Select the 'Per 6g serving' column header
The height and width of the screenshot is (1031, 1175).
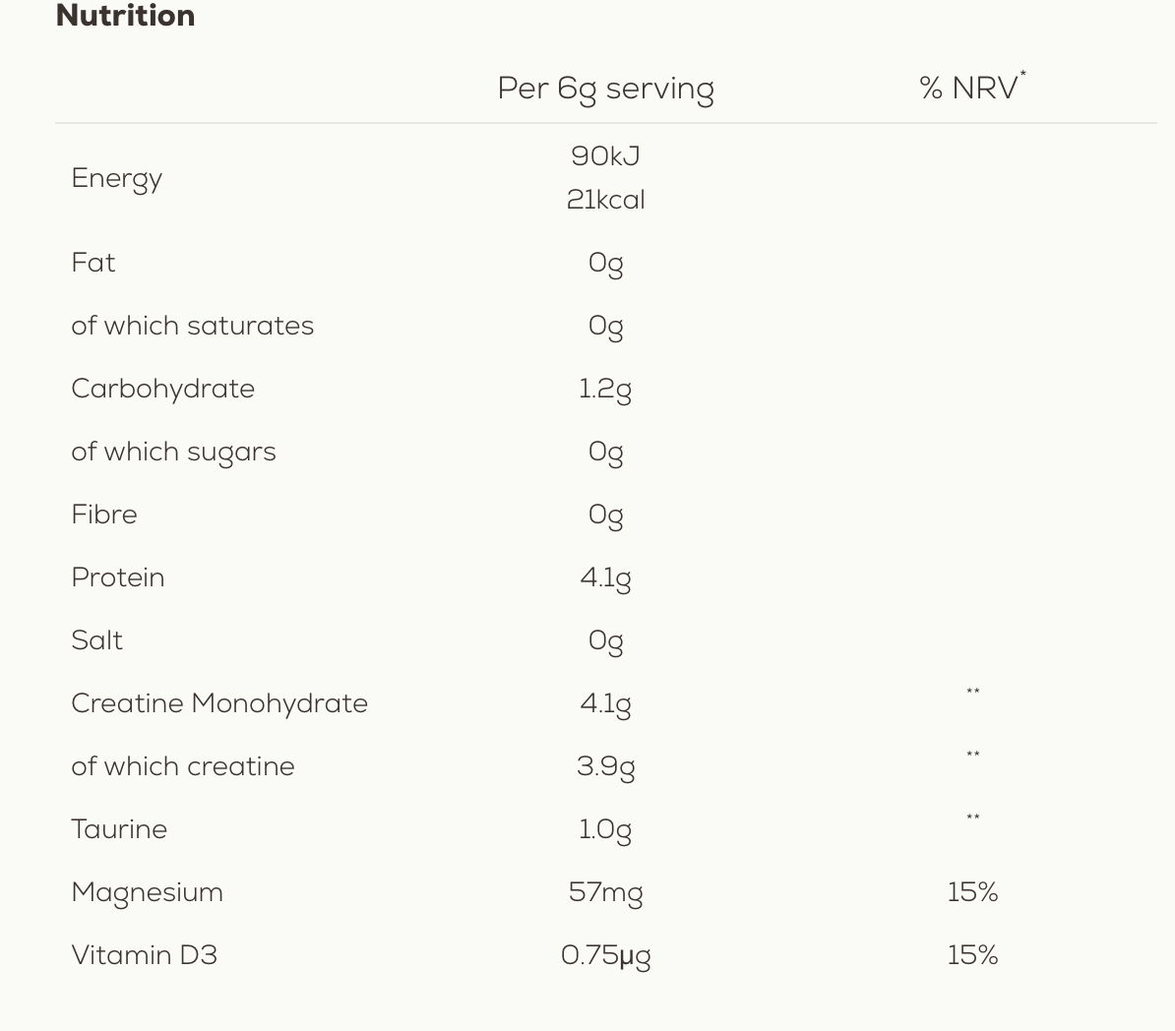tap(605, 89)
